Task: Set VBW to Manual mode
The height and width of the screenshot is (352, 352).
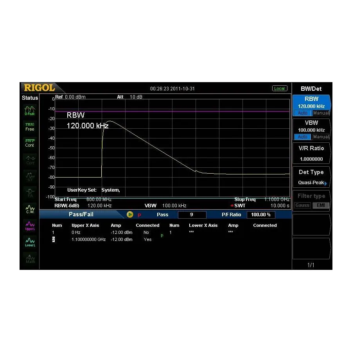Action: click(321, 136)
